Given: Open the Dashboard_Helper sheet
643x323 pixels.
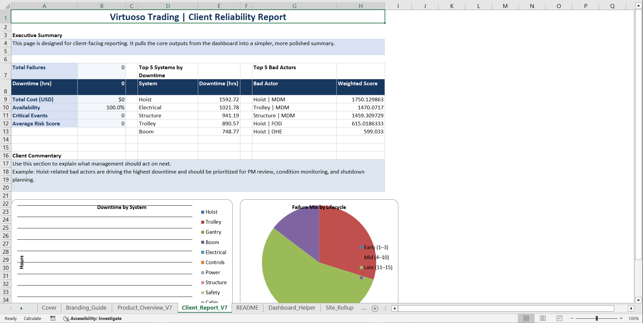Looking at the screenshot, I should tap(292, 308).
